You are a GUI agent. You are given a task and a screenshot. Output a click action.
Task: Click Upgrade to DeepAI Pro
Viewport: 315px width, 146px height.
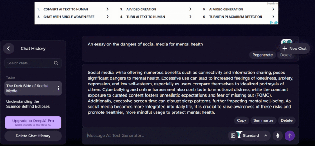33,123
